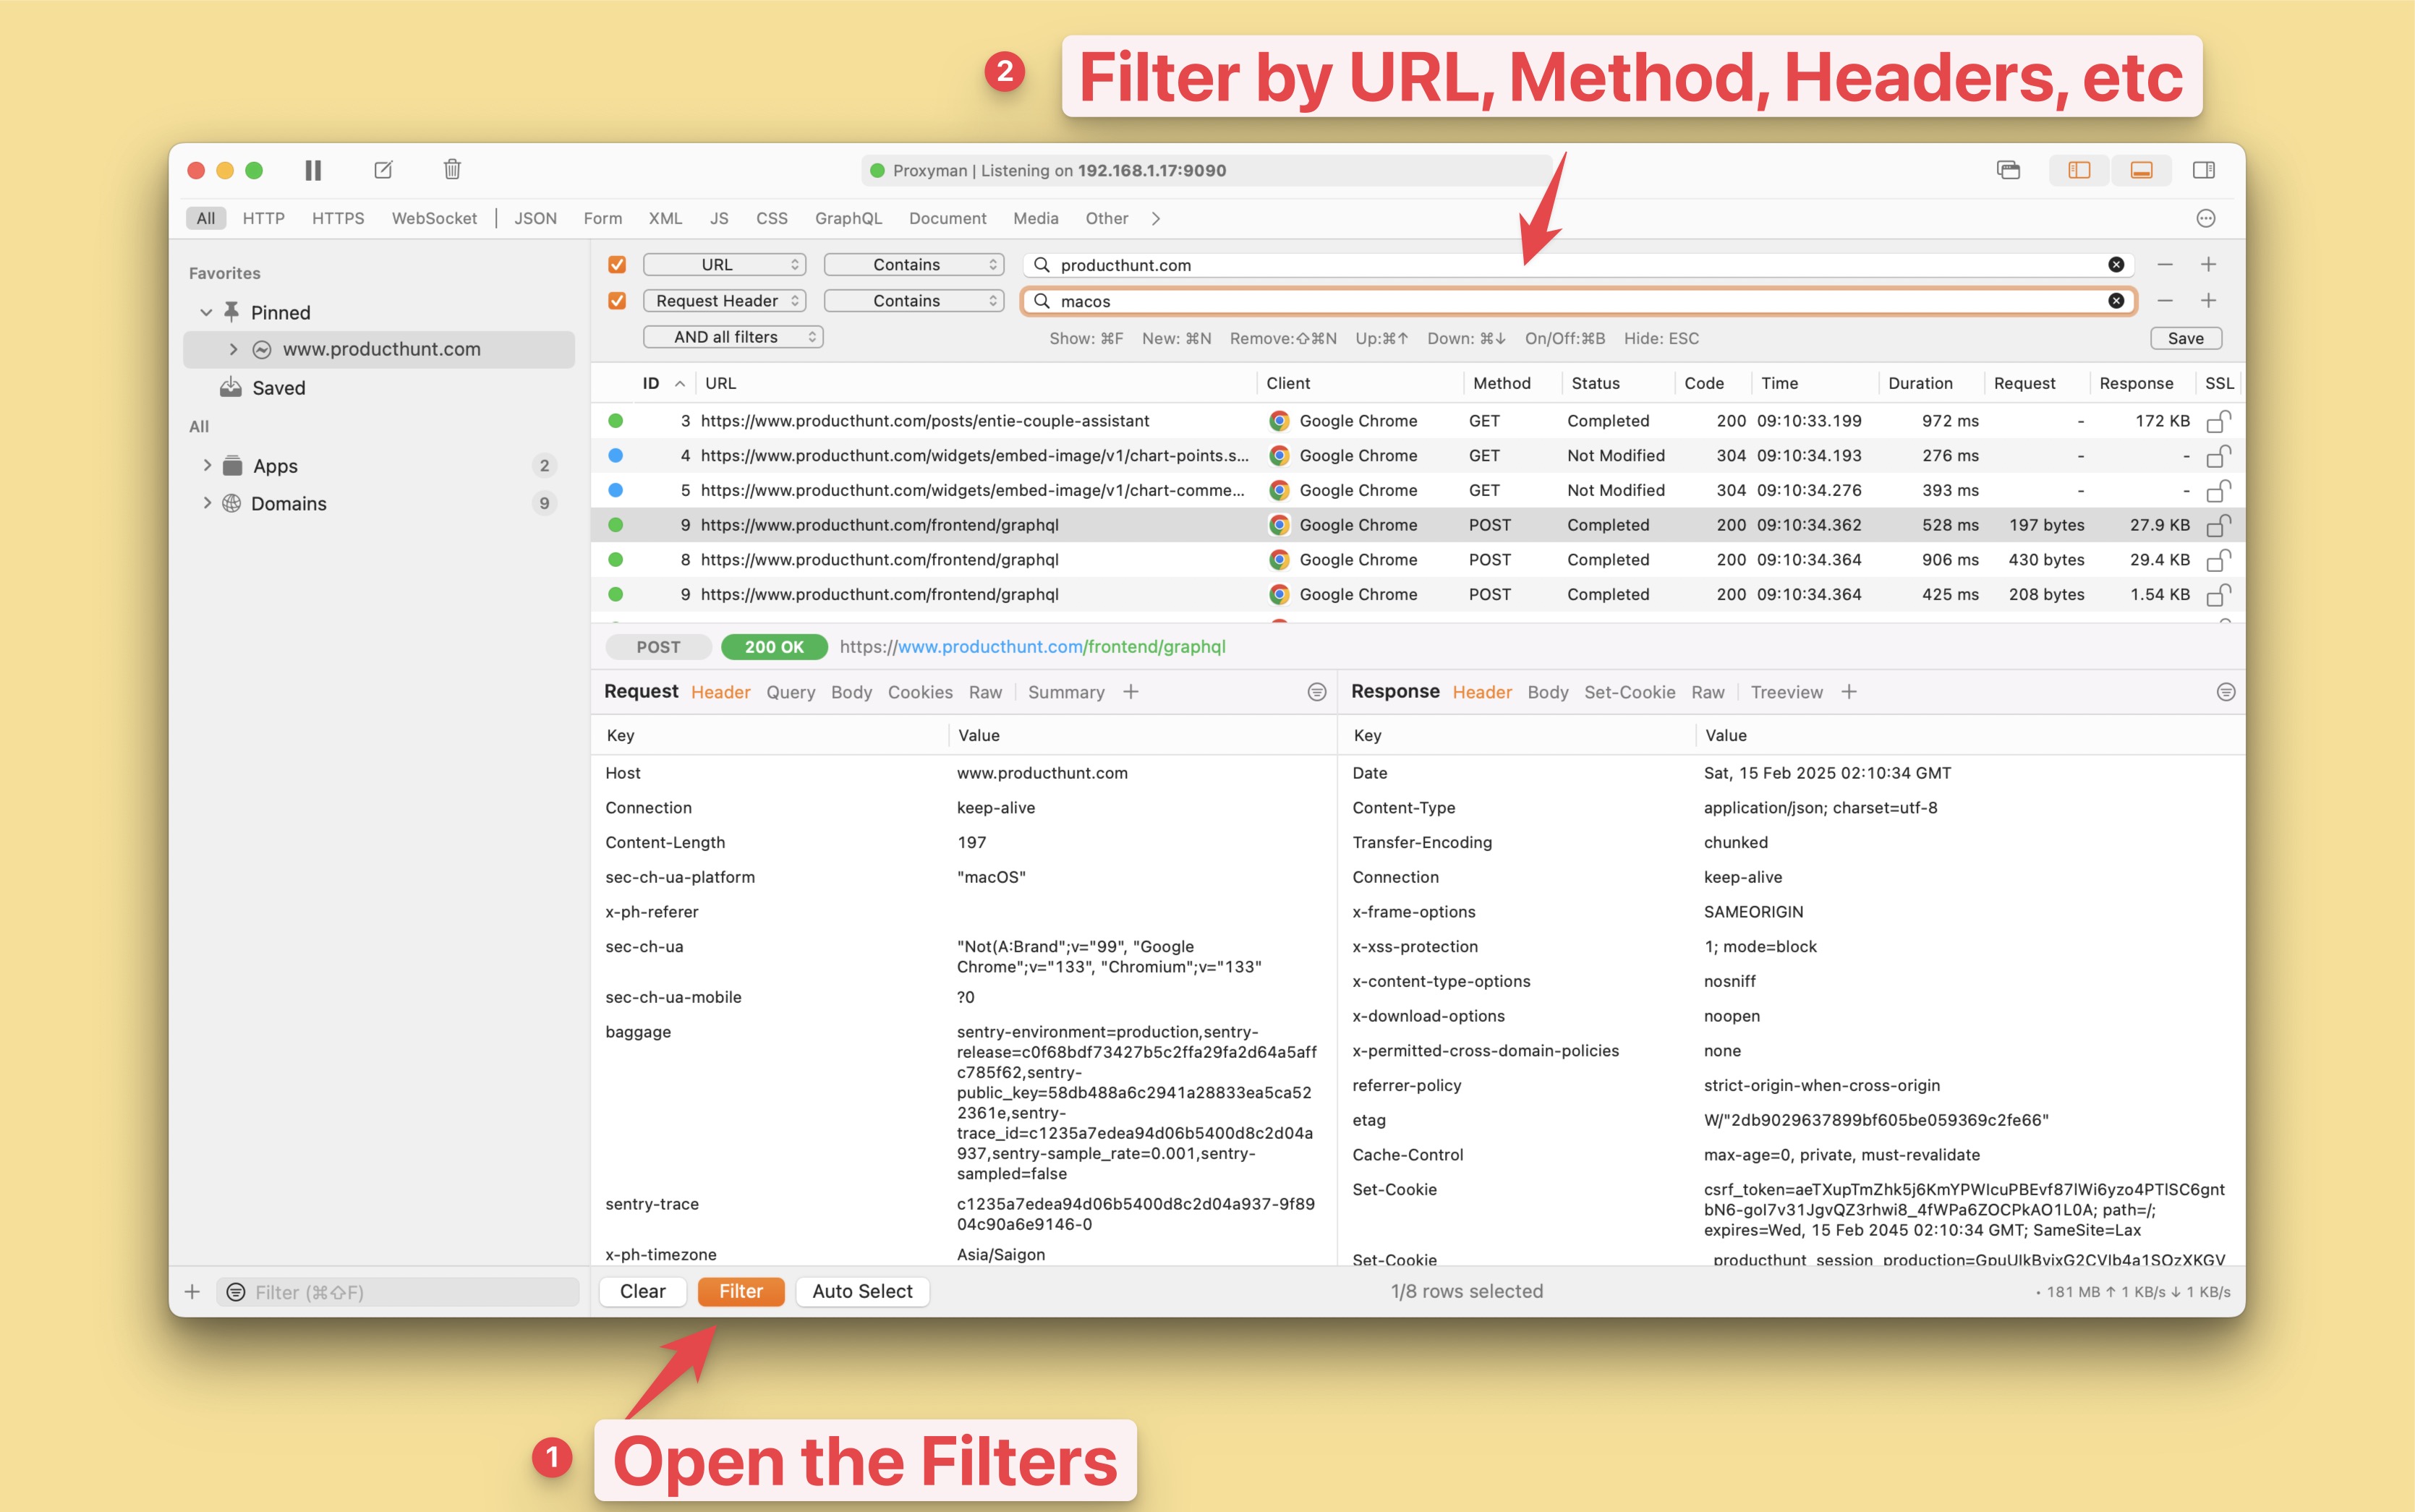Viewport: 2415px width, 1512px height.
Task: Open the URL filter type dropdown
Action: 724,265
